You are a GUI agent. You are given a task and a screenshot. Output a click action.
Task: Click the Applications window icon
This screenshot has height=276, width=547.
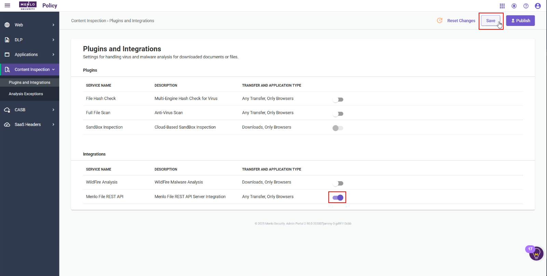pyautogui.click(x=7, y=55)
